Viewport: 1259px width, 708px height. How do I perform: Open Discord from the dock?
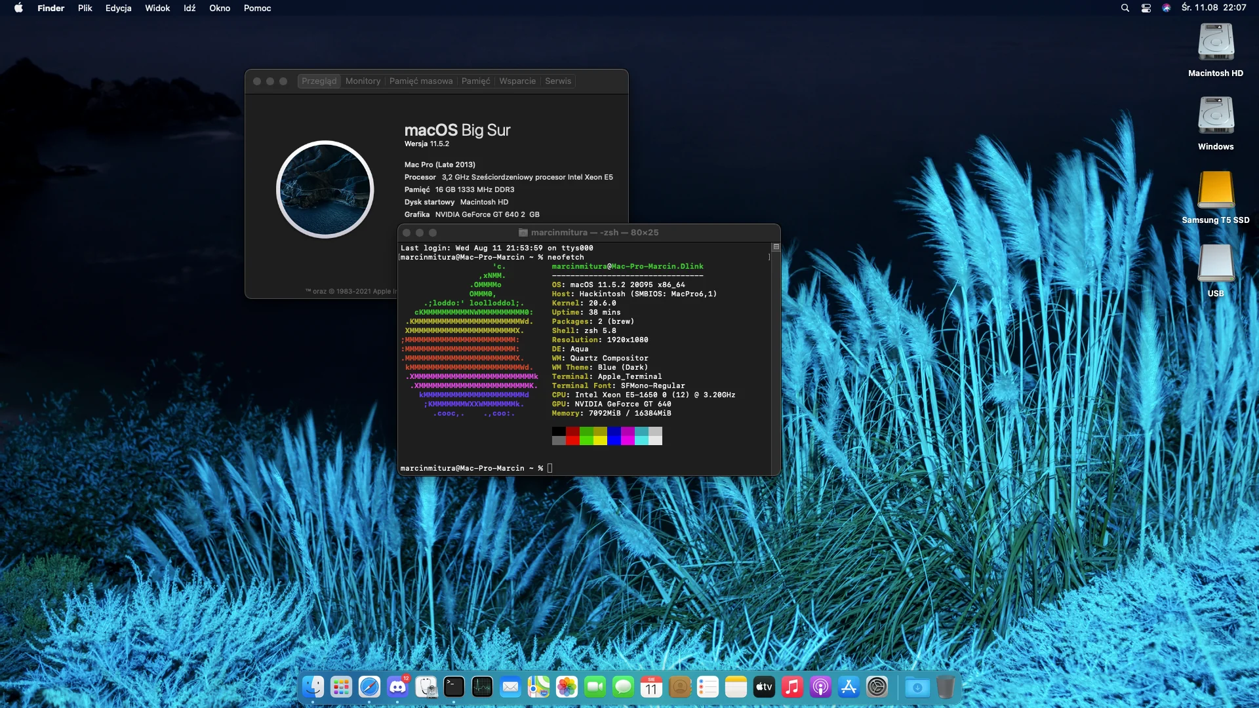click(397, 687)
